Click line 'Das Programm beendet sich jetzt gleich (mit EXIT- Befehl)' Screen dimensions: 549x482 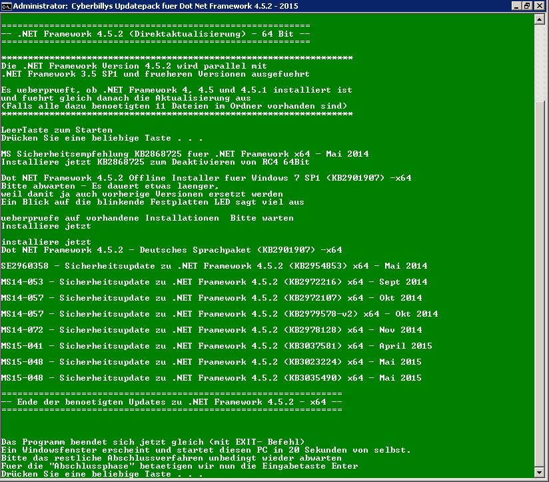tap(153, 442)
